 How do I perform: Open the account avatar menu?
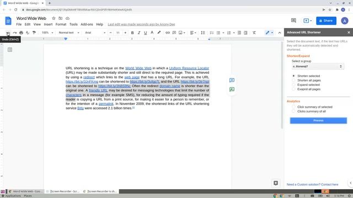(x=344, y=21)
